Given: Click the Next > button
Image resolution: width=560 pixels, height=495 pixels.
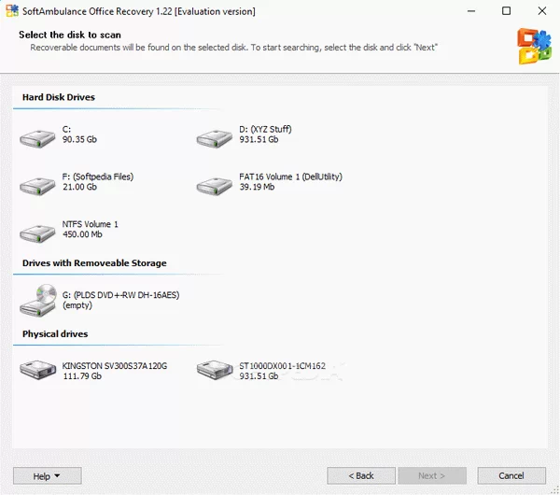Looking at the screenshot, I should 432,475.
